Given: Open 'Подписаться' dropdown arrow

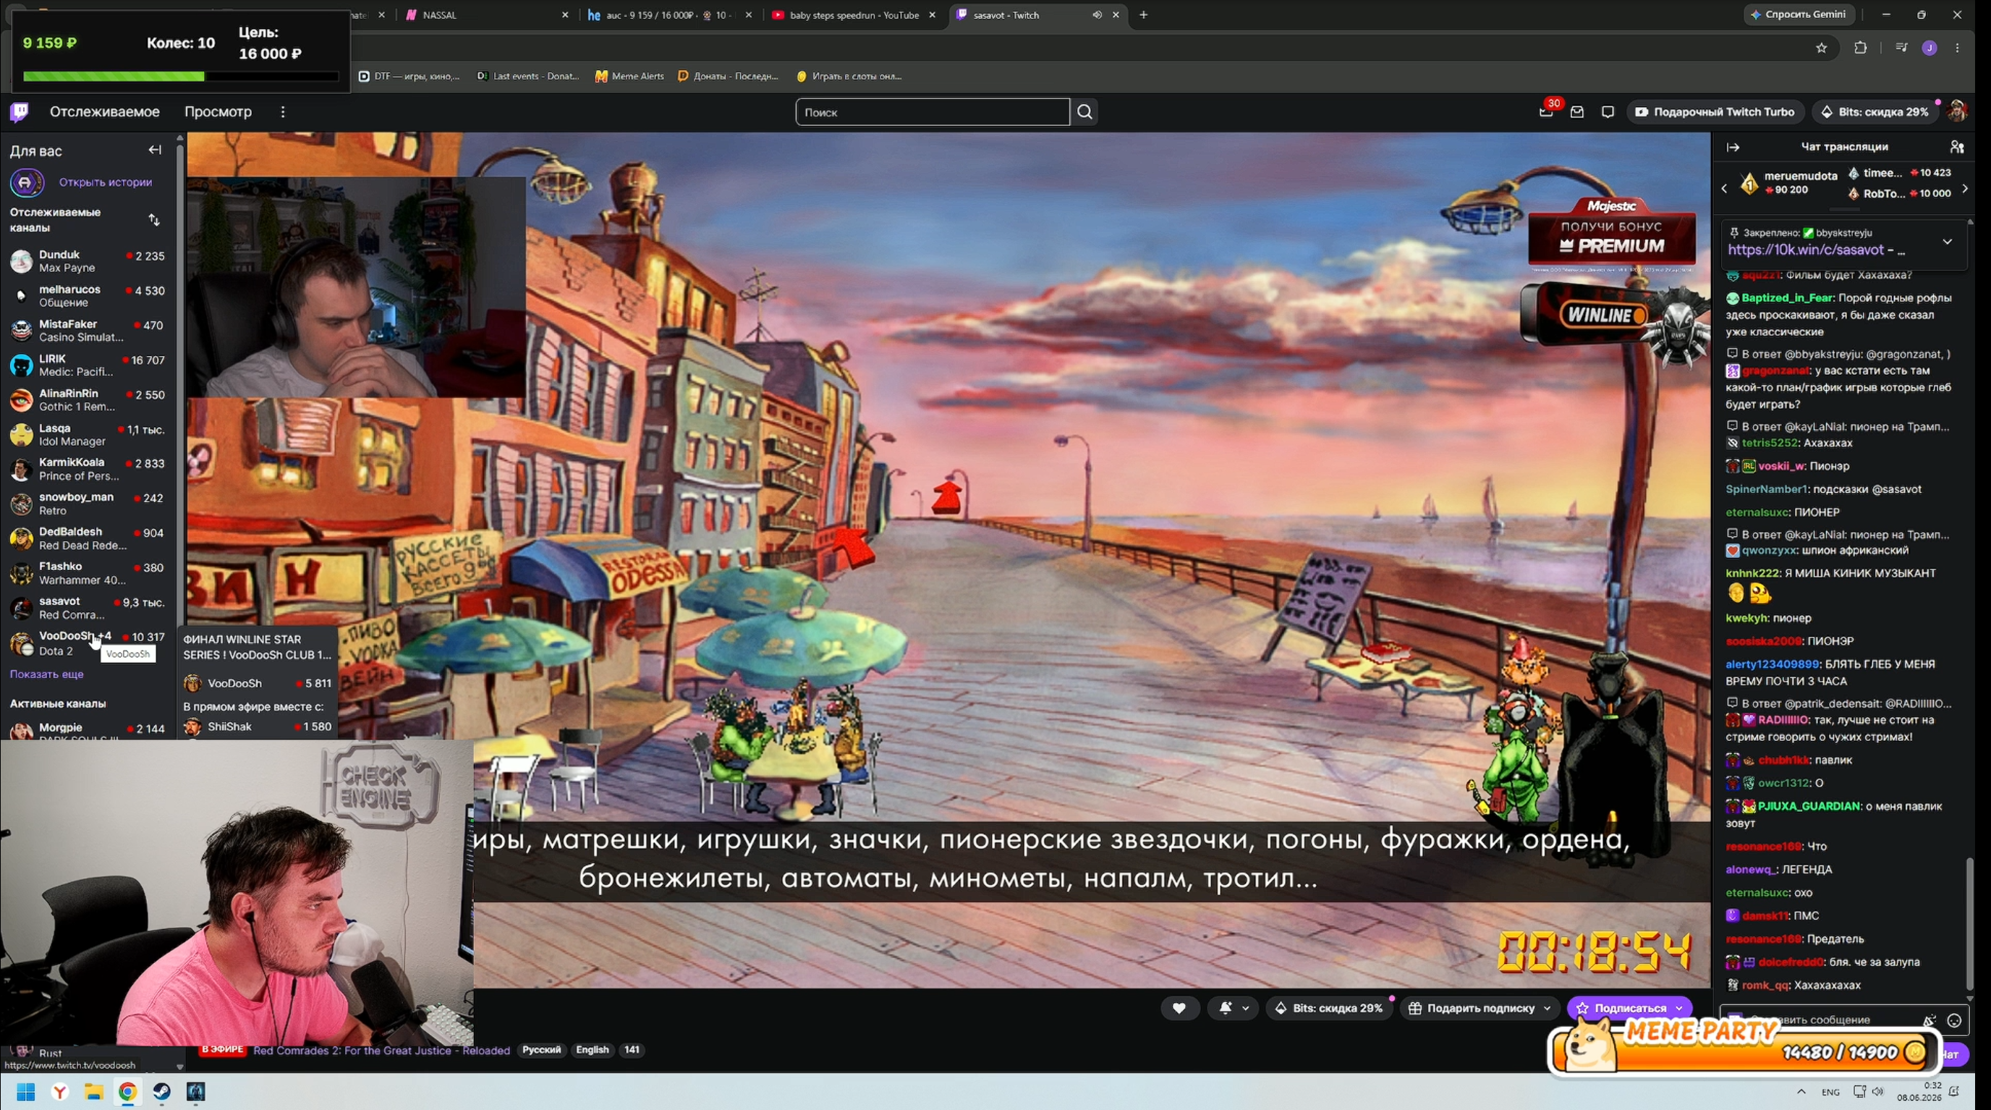Looking at the screenshot, I should [1678, 1008].
